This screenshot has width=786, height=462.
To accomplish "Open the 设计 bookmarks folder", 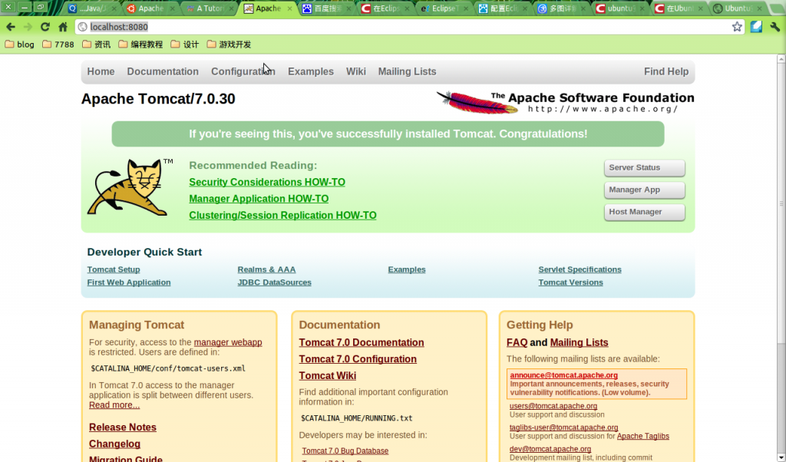I will pos(184,45).
